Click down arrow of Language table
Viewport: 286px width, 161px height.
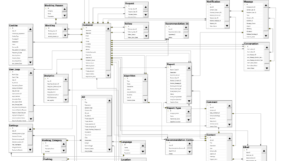click(x=143, y=152)
